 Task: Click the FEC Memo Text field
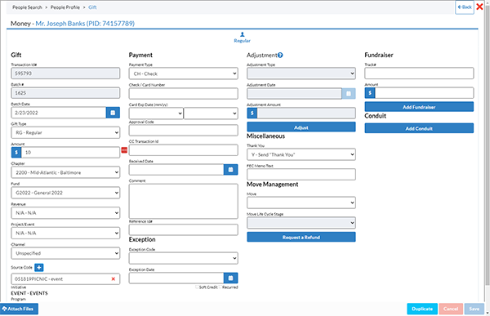[x=301, y=175]
